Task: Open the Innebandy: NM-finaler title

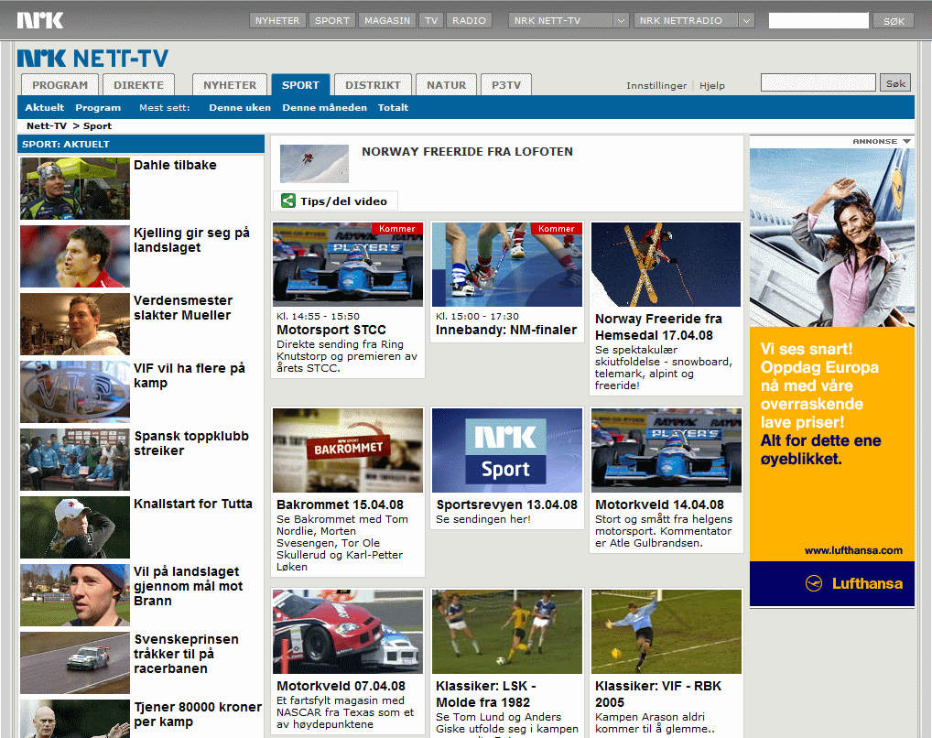Action: pyautogui.click(x=506, y=330)
